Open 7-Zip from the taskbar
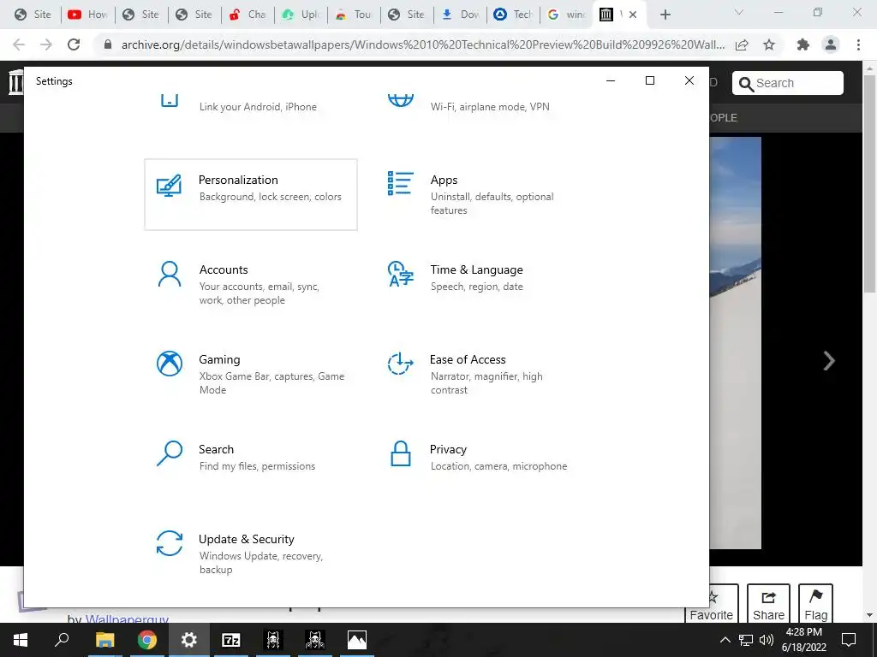Viewport: 877px width, 657px height. (x=231, y=640)
